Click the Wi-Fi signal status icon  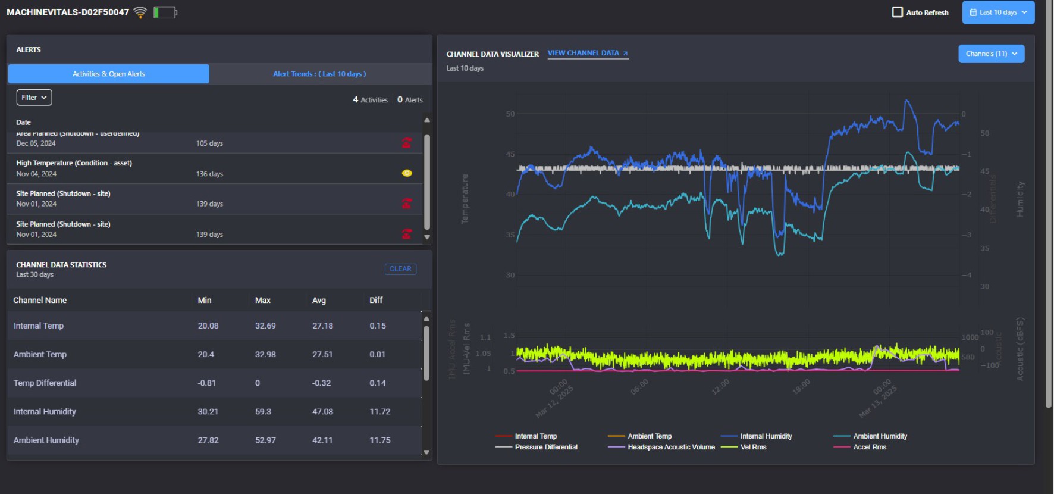[x=140, y=12]
